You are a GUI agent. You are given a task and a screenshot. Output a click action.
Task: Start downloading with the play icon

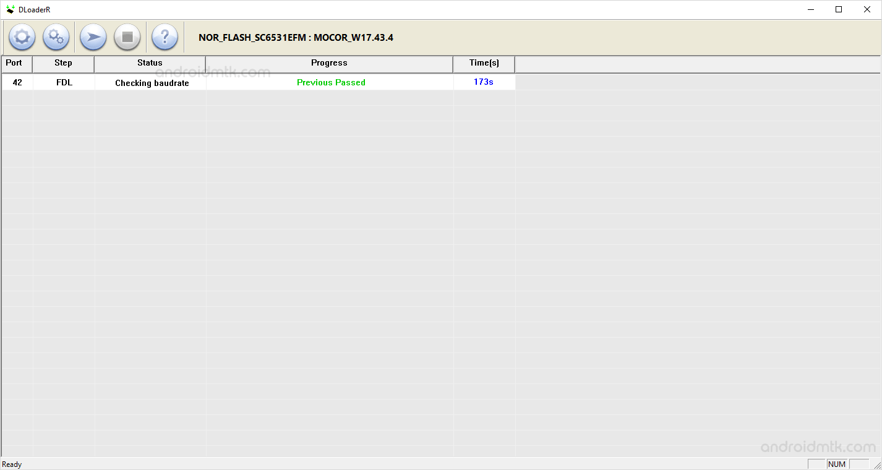click(x=93, y=37)
